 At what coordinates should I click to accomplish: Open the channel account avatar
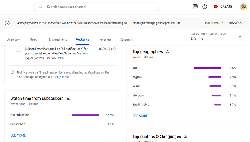(243, 7)
